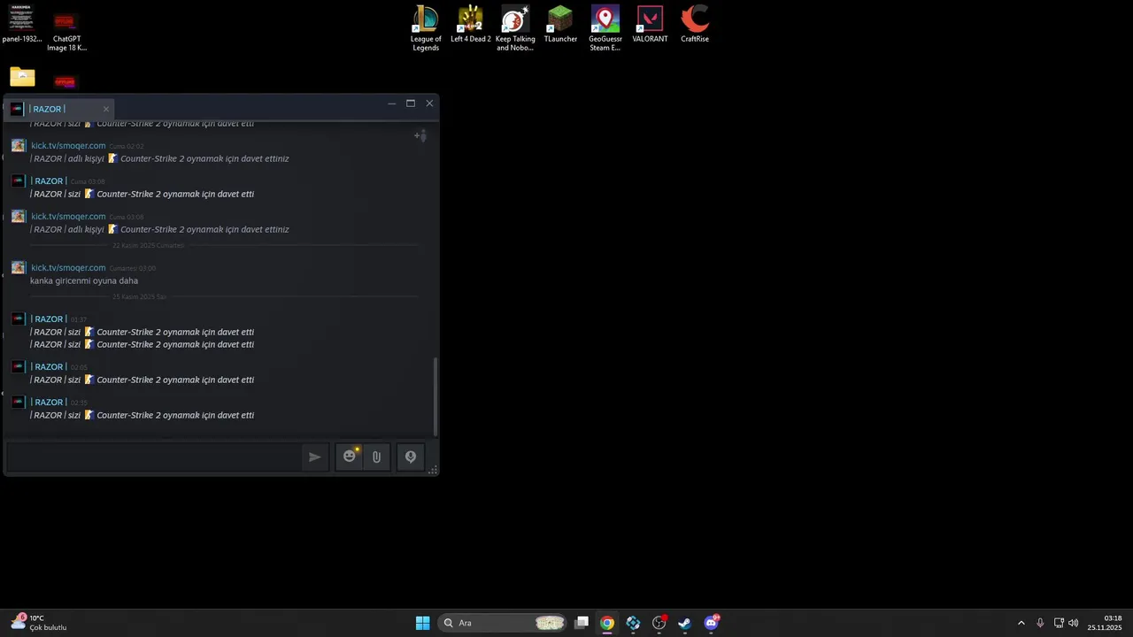Click the CS2 icon in smoqer's Cuma 03:08 invite
The width and height of the screenshot is (1133, 637).
[x=112, y=229]
